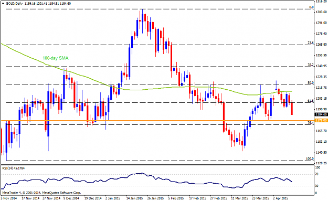The height and width of the screenshot is (201, 328).
Task: Click price axis value 1291.00
Action: pos(322,23)
